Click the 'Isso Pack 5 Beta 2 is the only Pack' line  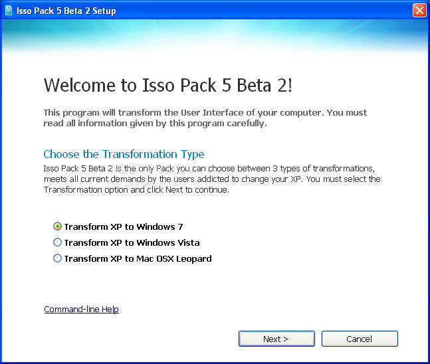point(210,168)
